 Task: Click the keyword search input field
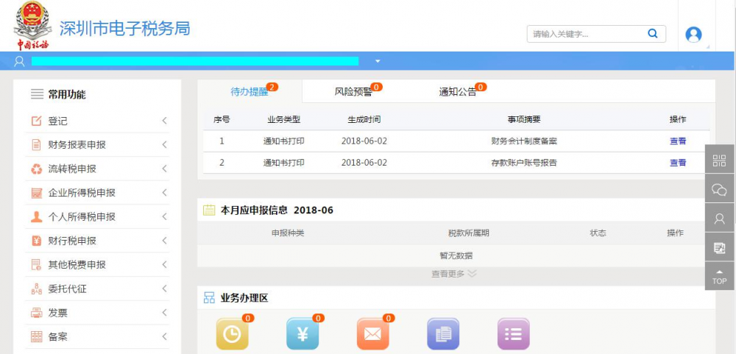pos(585,34)
